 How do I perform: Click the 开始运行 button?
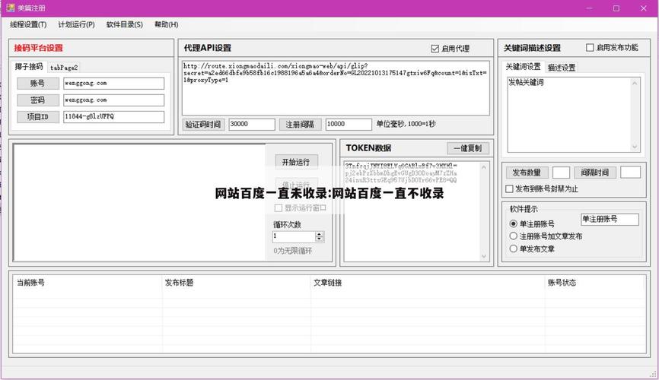tap(296, 162)
